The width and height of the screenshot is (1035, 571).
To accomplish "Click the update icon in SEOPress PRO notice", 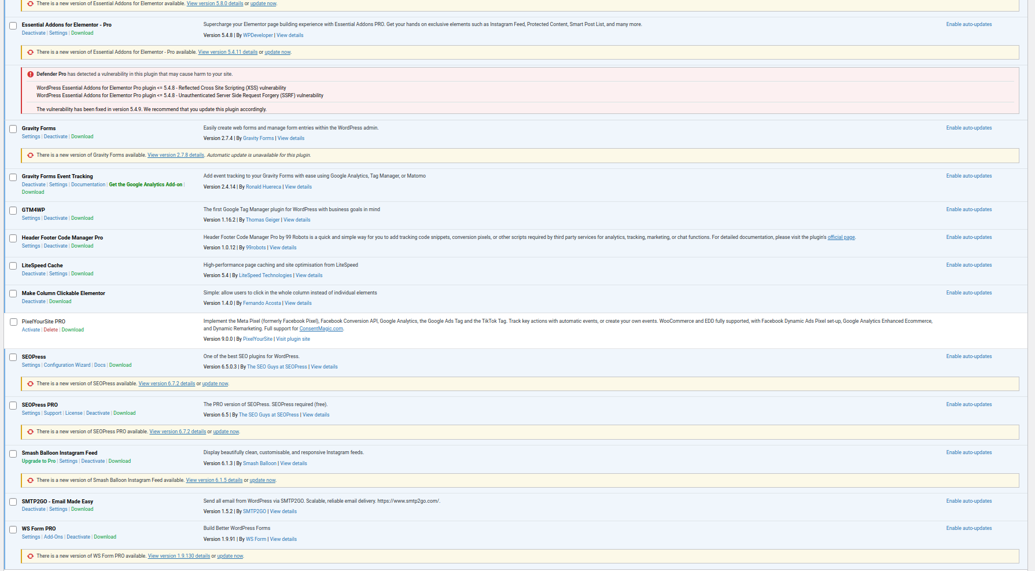I will pyautogui.click(x=31, y=432).
